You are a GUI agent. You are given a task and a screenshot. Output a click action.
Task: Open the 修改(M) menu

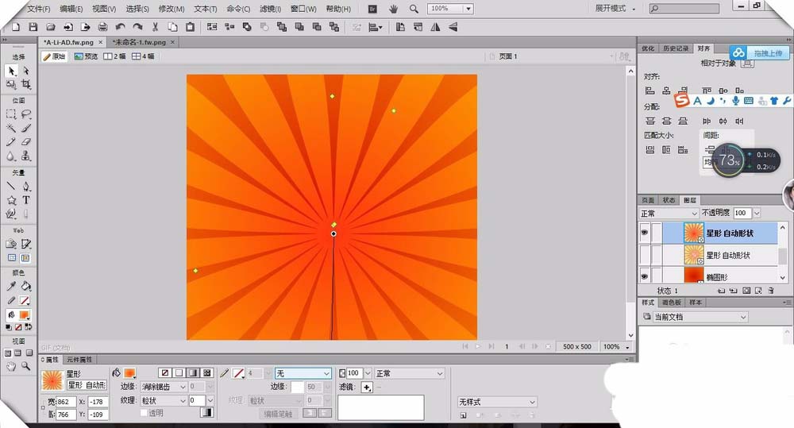click(x=171, y=9)
